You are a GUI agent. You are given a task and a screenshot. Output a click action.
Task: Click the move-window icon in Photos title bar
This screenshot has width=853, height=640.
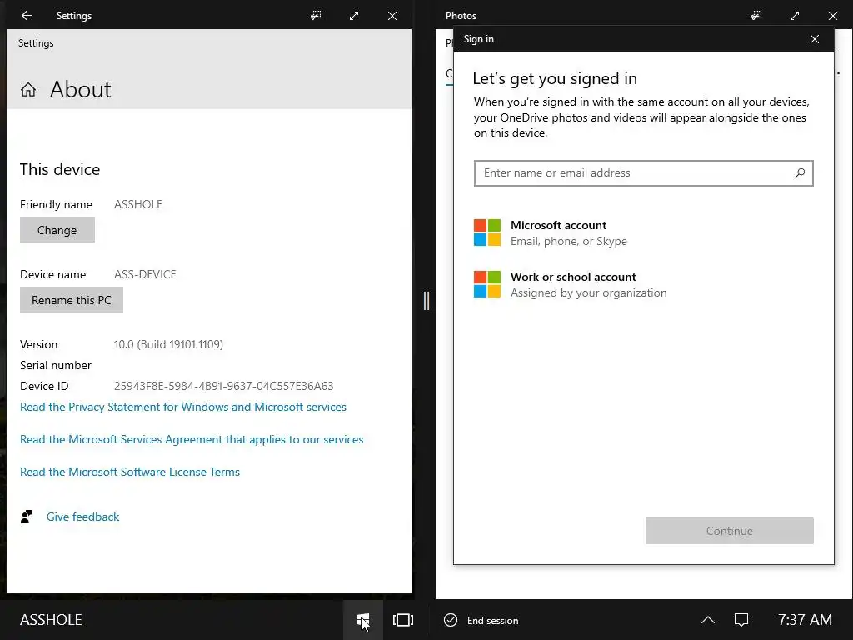click(756, 15)
